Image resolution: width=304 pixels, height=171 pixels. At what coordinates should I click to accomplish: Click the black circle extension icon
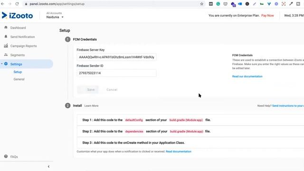[x=247, y=4]
